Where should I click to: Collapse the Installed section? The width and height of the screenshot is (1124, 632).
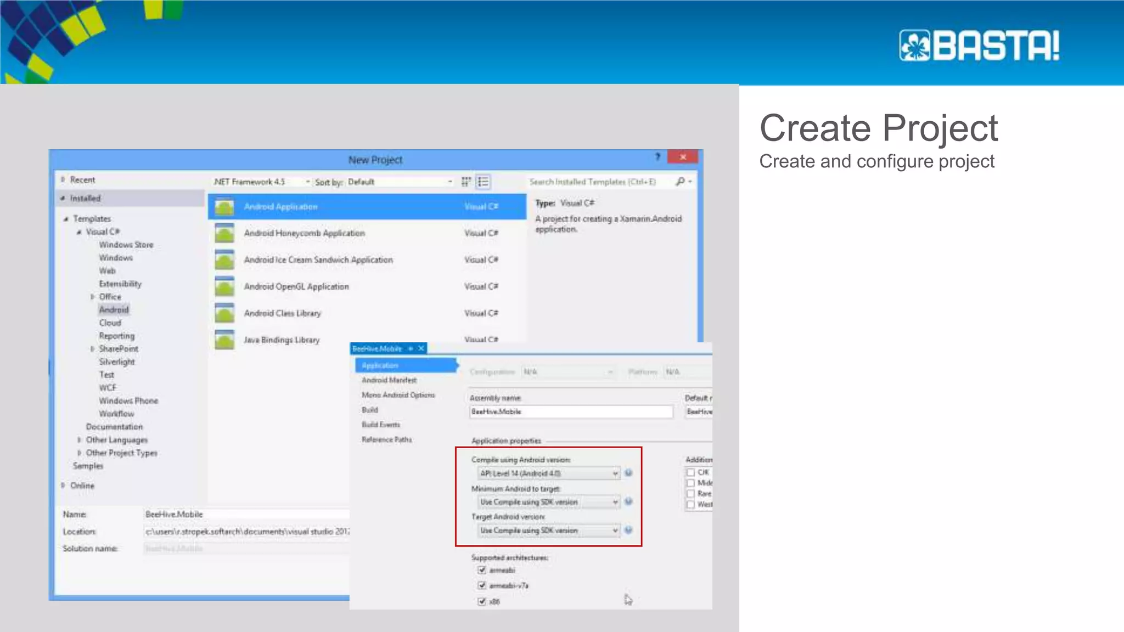pos(63,198)
